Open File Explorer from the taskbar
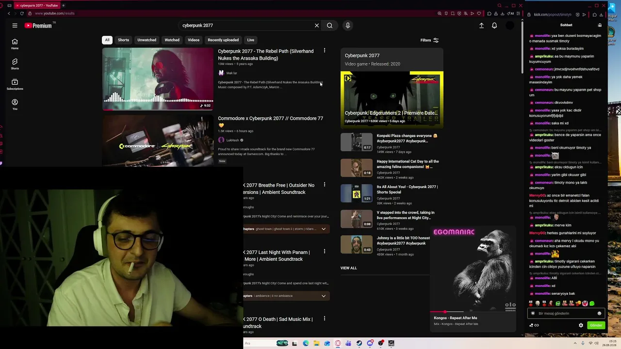Screen dimensions: 621x349 316,343
